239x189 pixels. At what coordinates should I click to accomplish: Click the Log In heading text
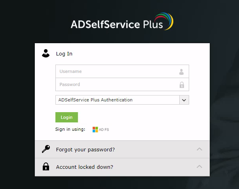click(x=64, y=54)
